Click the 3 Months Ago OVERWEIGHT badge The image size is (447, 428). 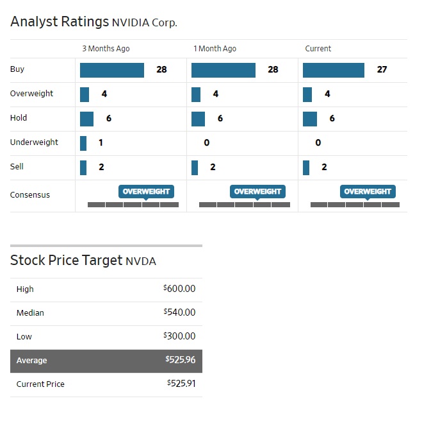tap(147, 191)
